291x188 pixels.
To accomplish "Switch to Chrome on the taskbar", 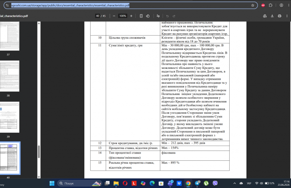I will [x=188, y=183].
